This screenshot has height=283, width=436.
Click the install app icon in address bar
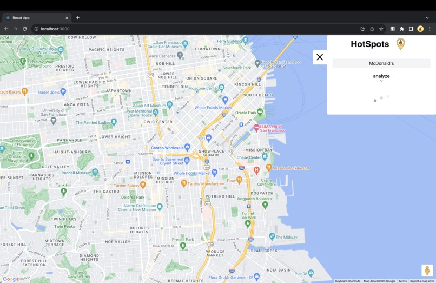[362, 29]
